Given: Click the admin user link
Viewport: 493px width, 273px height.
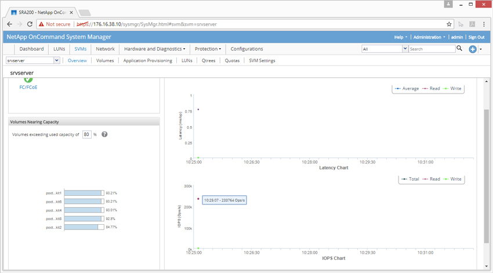Looking at the screenshot, I should (x=457, y=37).
